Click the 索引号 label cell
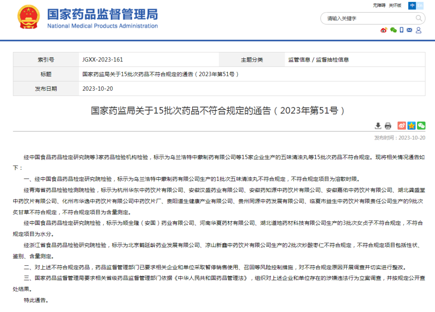435x312 pixels. click(x=46, y=60)
